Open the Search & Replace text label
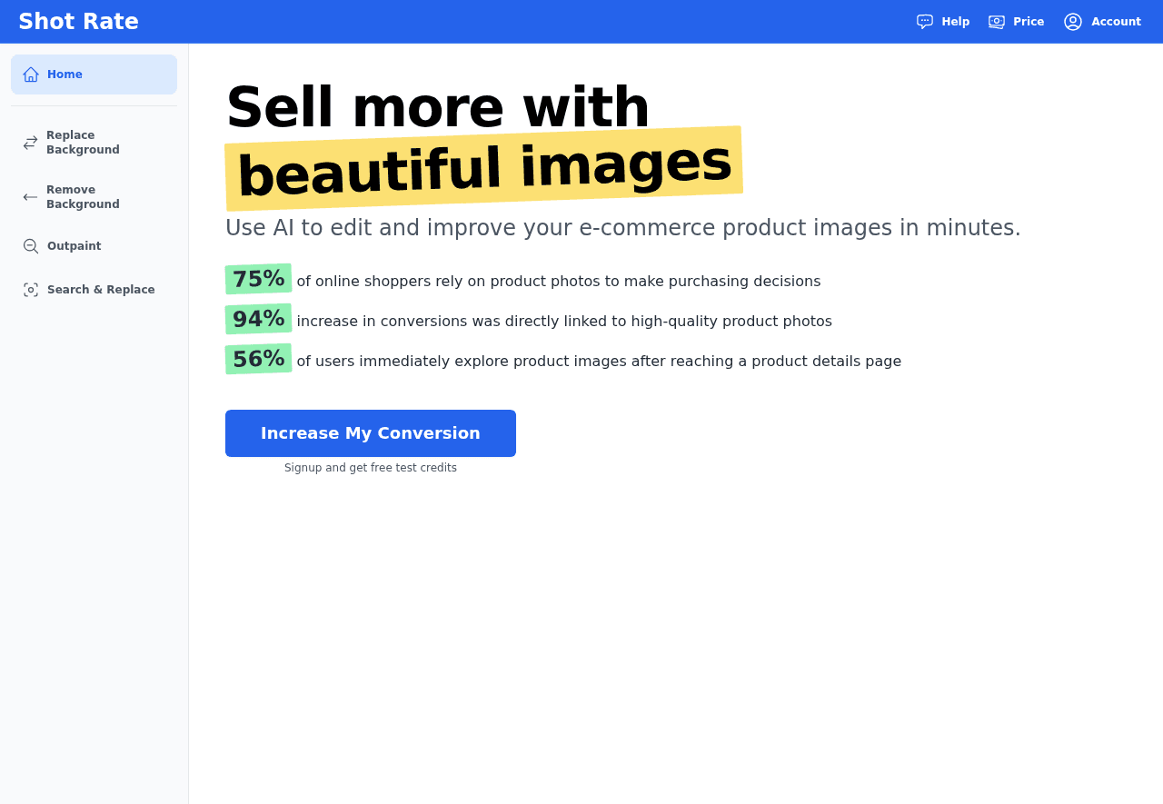This screenshot has width=1163, height=804. [101, 290]
